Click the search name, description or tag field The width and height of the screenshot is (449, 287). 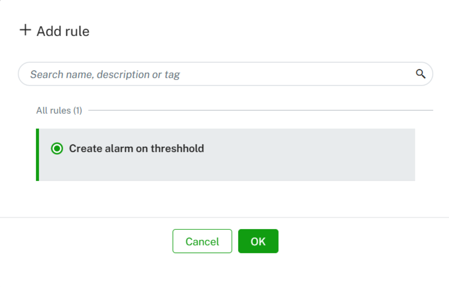tap(145, 74)
